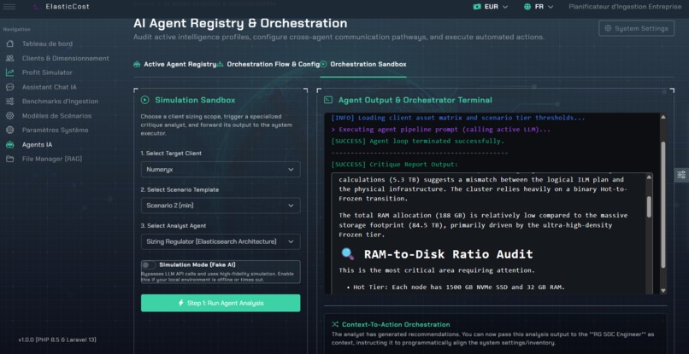Click the critique report inner scrollbar thumb
689x354 pixels.
649,206
